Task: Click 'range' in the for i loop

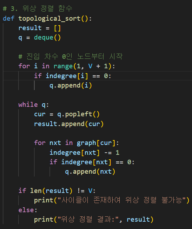Action: (x=63, y=66)
